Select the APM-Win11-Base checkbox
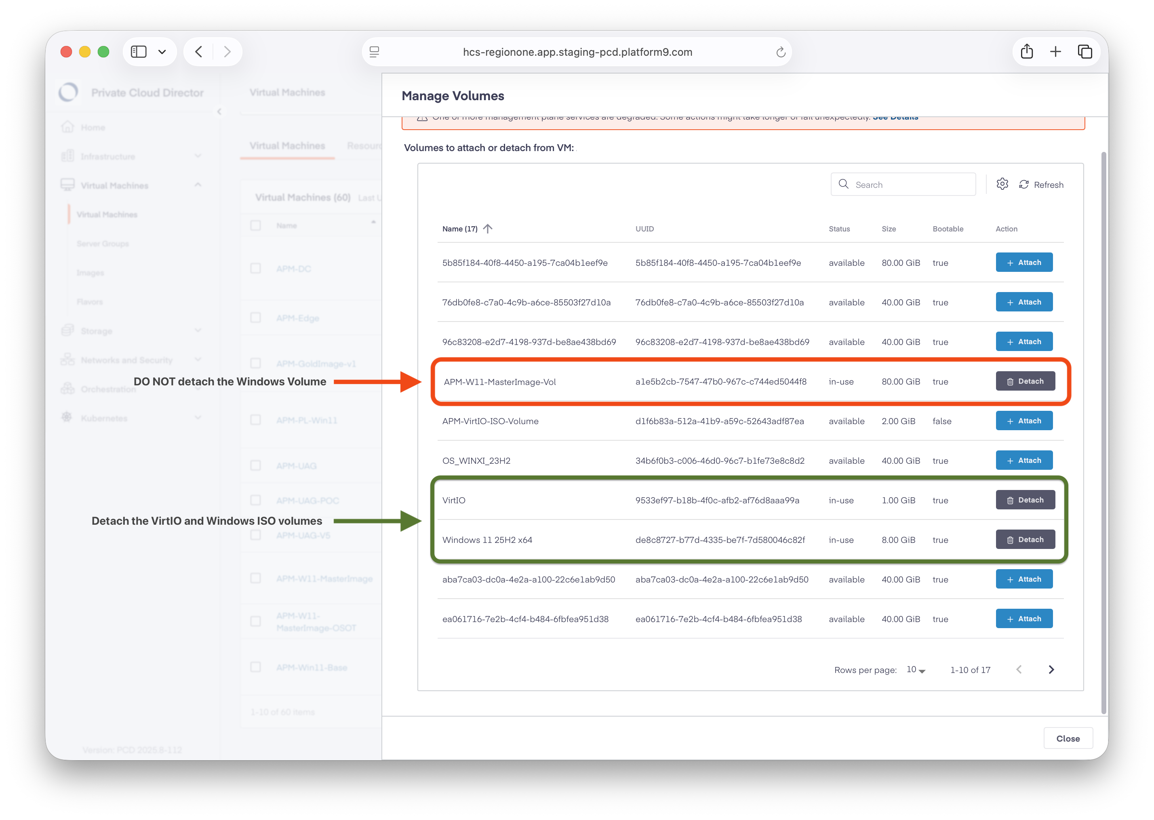This screenshot has width=1154, height=820. click(x=255, y=667)
